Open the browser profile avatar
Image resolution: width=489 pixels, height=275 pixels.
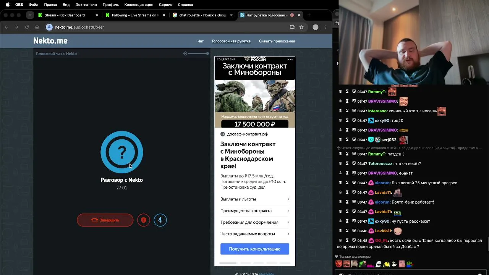[x=316, y=27]
